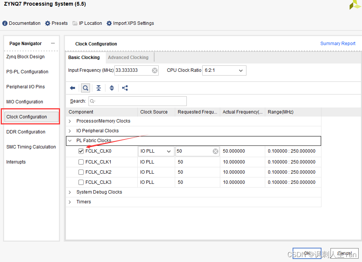The image size is (362, 262).
Task: Confirm with the OK button
Action: click(x=307, y=253)
